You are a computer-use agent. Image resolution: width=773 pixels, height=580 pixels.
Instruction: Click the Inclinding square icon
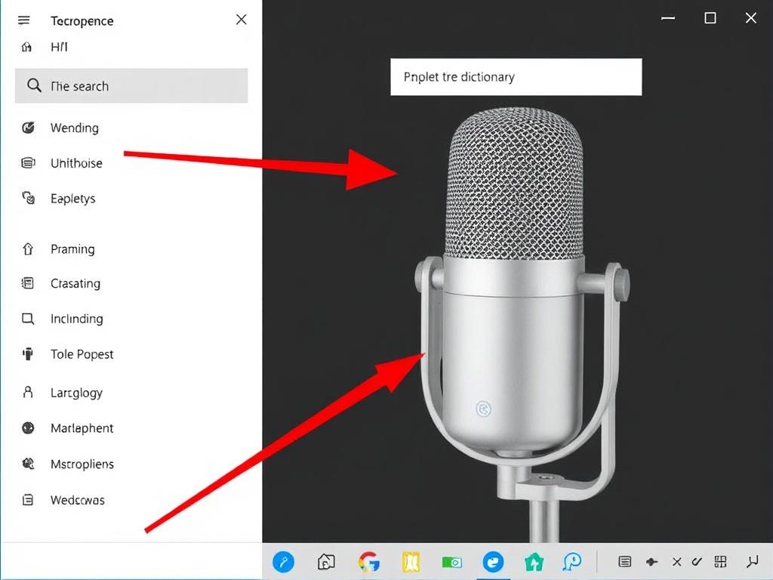(x=29, y=319)
